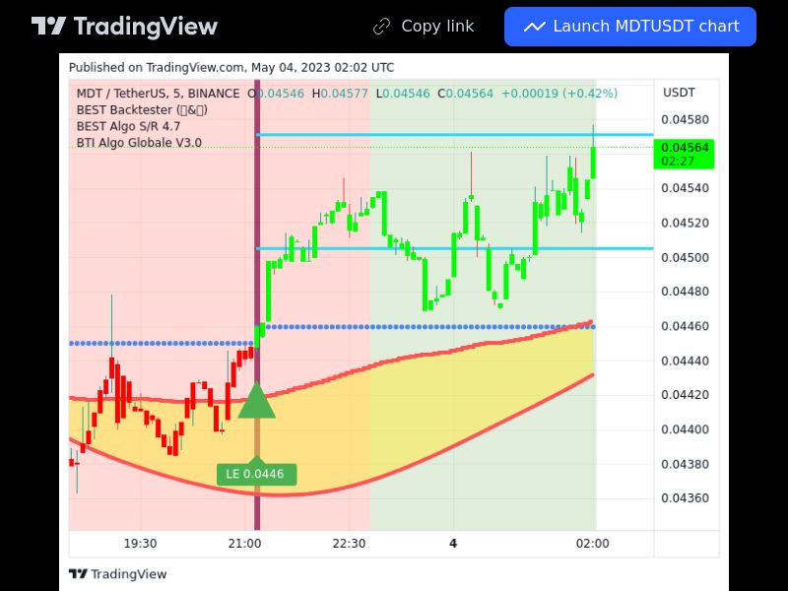Screen dimensions: 788x591
Task: Click the 0.04500 price axis value
Action: click(685, 257)
